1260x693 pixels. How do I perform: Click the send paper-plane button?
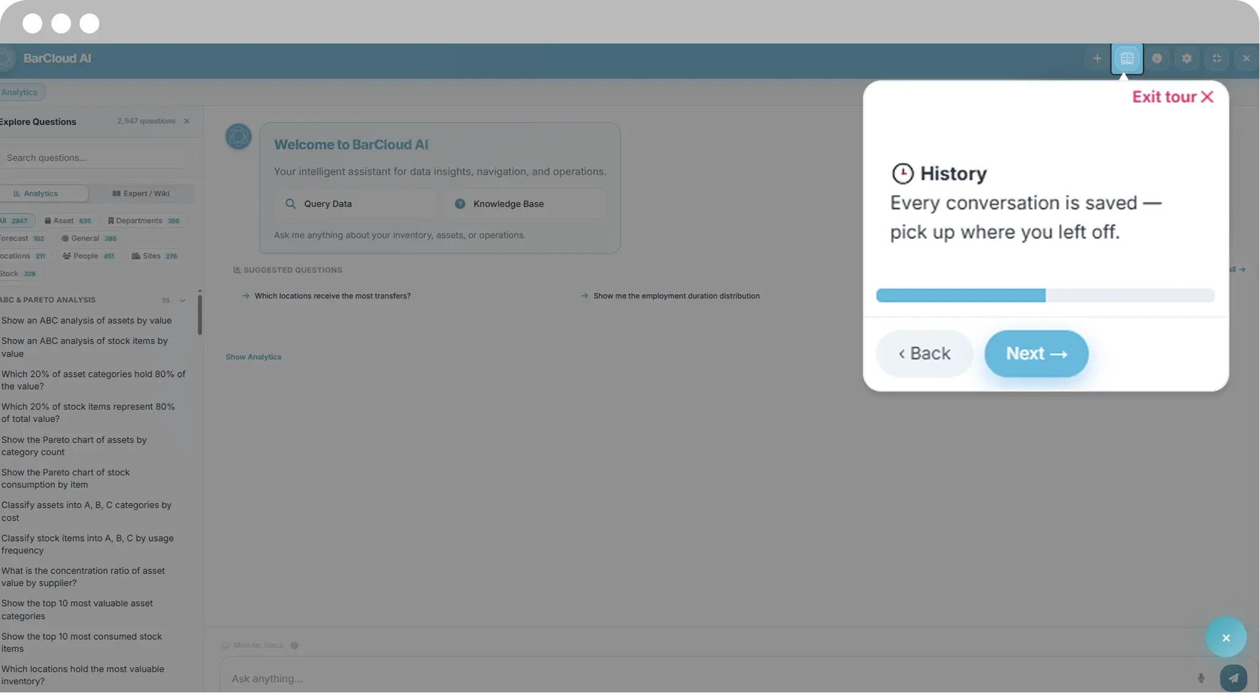point(1233,678)
